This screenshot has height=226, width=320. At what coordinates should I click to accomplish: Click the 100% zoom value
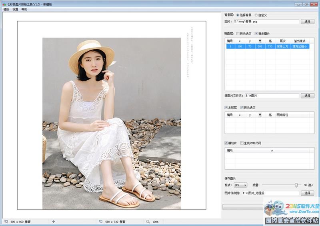tap(156, 222)
